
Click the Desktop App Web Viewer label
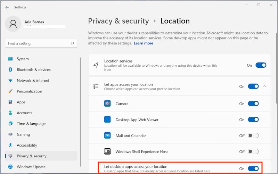tap(137, 120)
